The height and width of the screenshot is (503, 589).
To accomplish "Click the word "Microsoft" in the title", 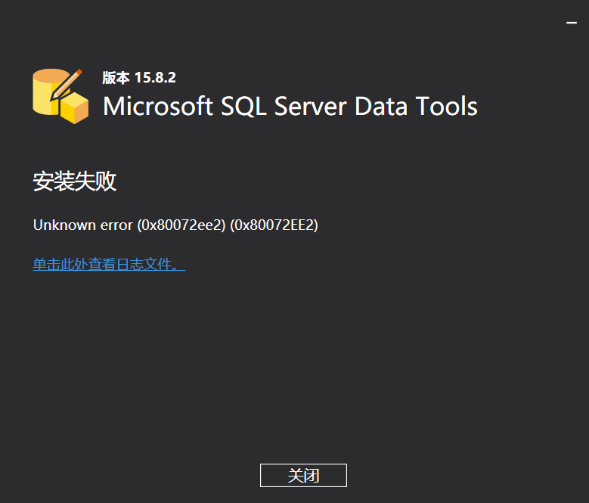I will click(x=158, y=107).
